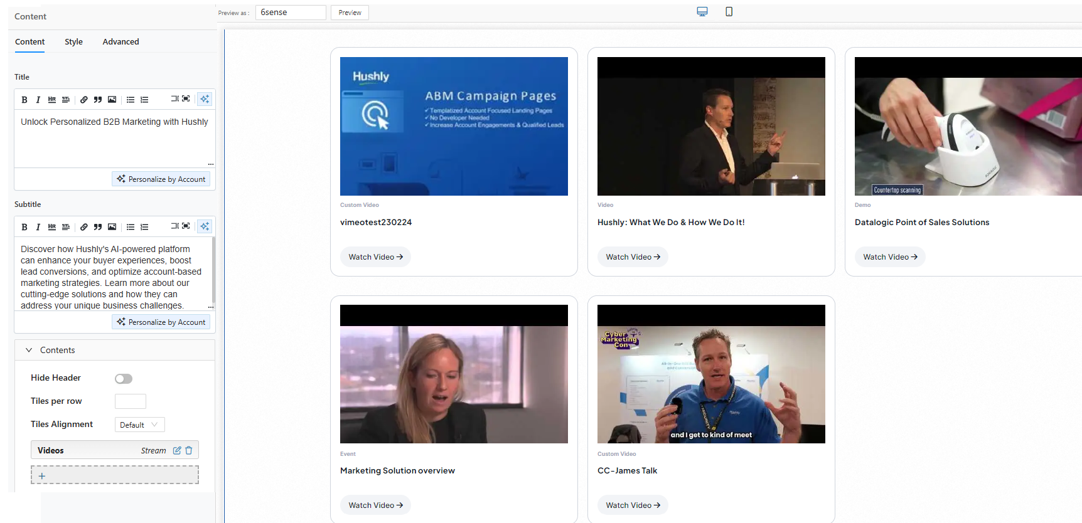Viewport: 1082px width, 523px height.
Task: Add a new content item with plus box
Action: [115, 475]
